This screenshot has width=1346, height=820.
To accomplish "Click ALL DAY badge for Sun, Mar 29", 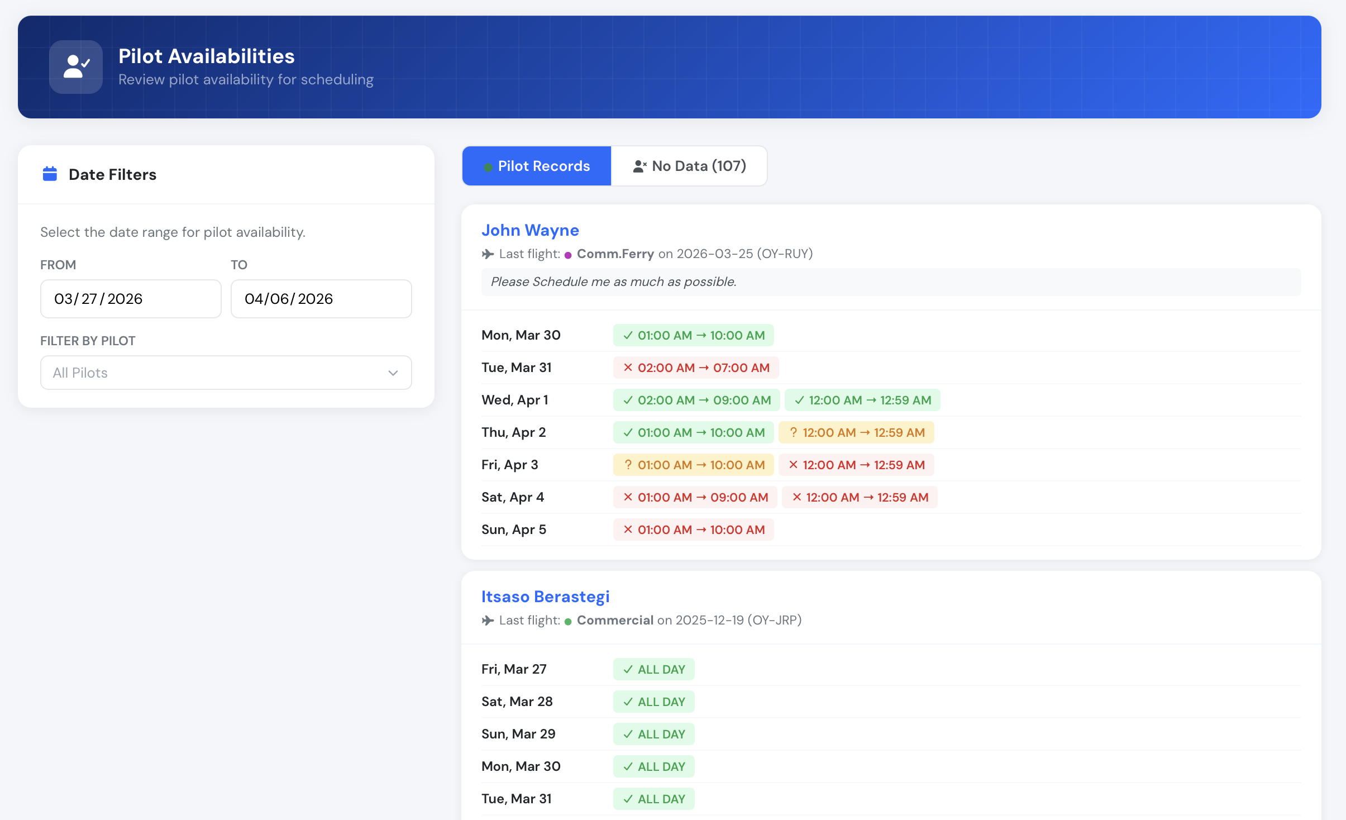I will (x=653, y=734).
